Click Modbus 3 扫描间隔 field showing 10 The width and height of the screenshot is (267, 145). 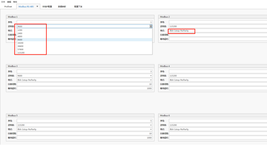[85, 84]
